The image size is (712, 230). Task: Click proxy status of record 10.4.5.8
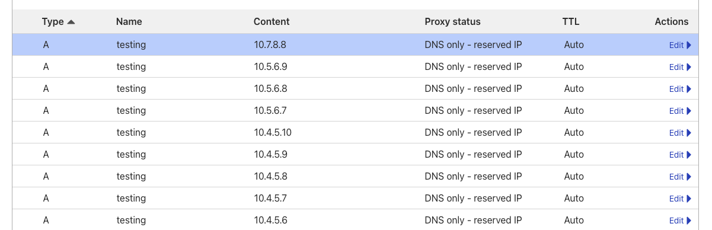pos(473,176)
